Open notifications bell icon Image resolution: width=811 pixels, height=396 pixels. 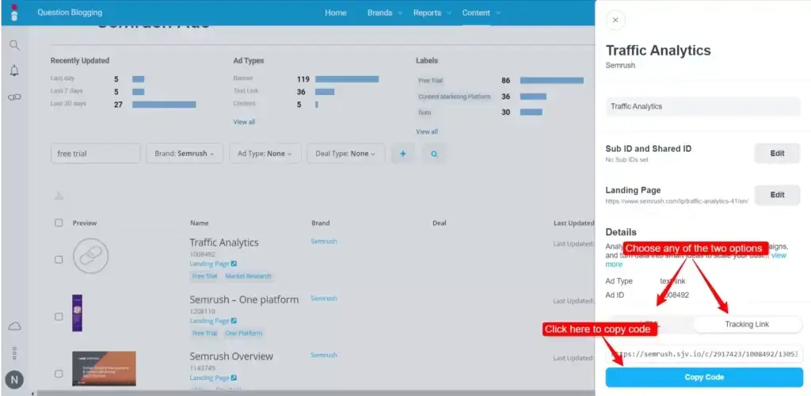[x=14, y=70]
